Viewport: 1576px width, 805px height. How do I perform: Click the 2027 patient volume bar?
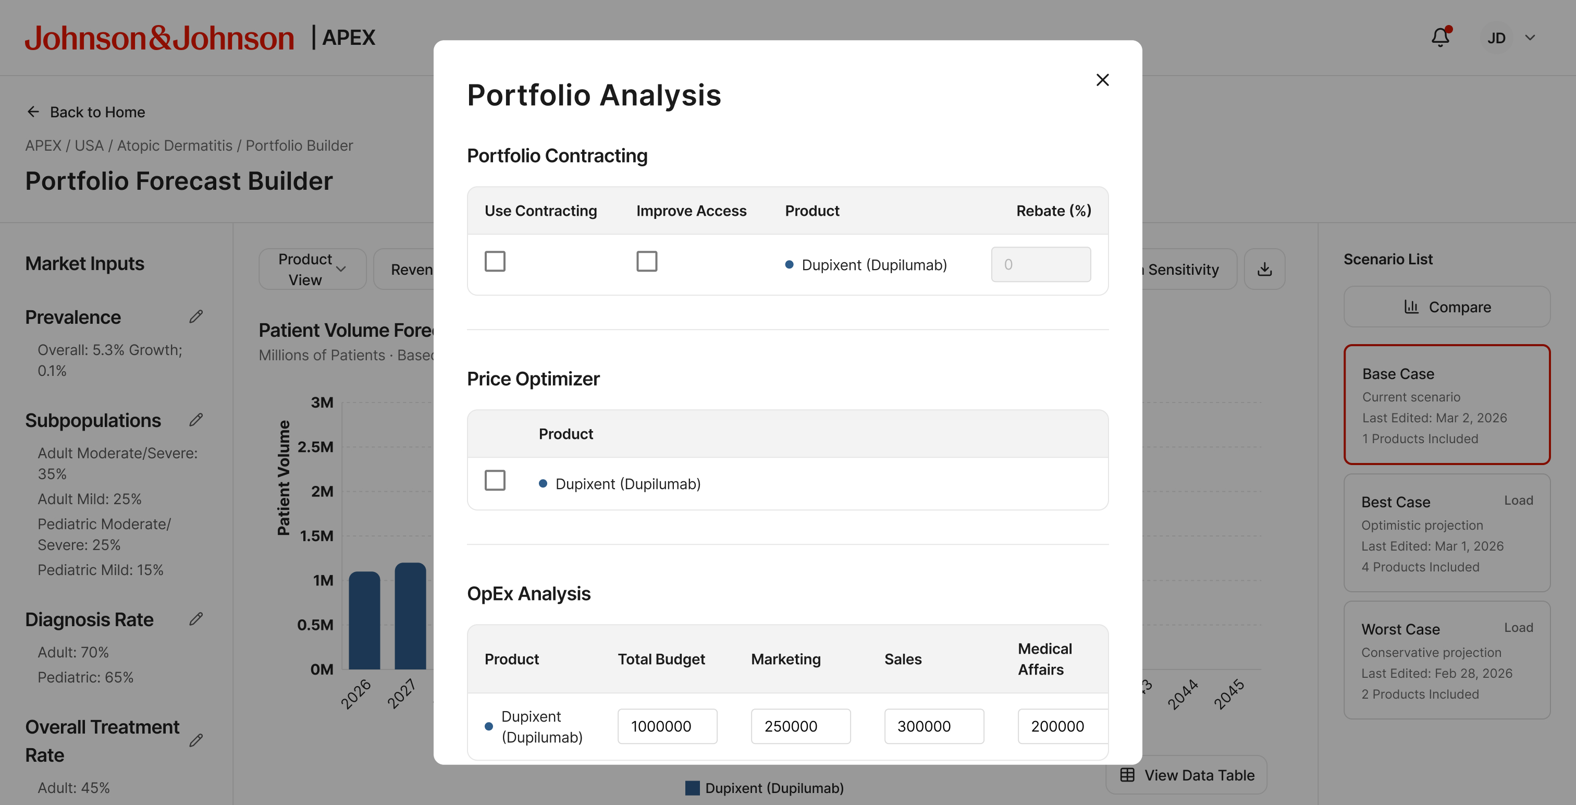tap(410, 616)
